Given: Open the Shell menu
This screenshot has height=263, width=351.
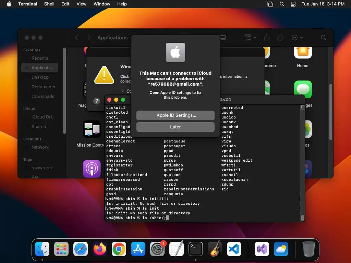Looking at the screenshot, I should [49, 4].
